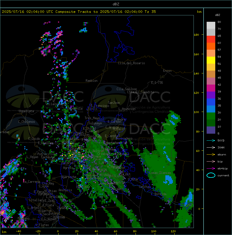Click the 'Agrelo' map label
The height and width of the screenshot is (235, 232).
(x=68, y=168)
